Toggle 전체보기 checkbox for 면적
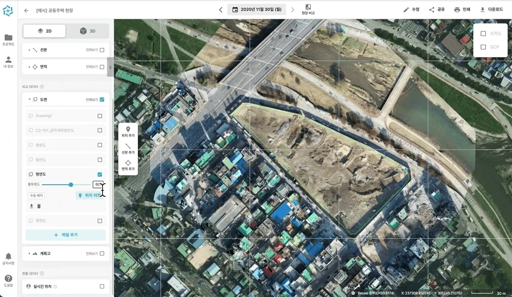 click(x=102, y=67)
